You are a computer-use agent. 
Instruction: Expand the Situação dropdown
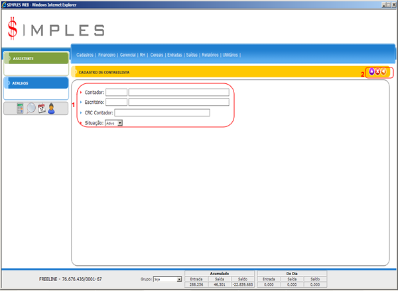(119, 123)
